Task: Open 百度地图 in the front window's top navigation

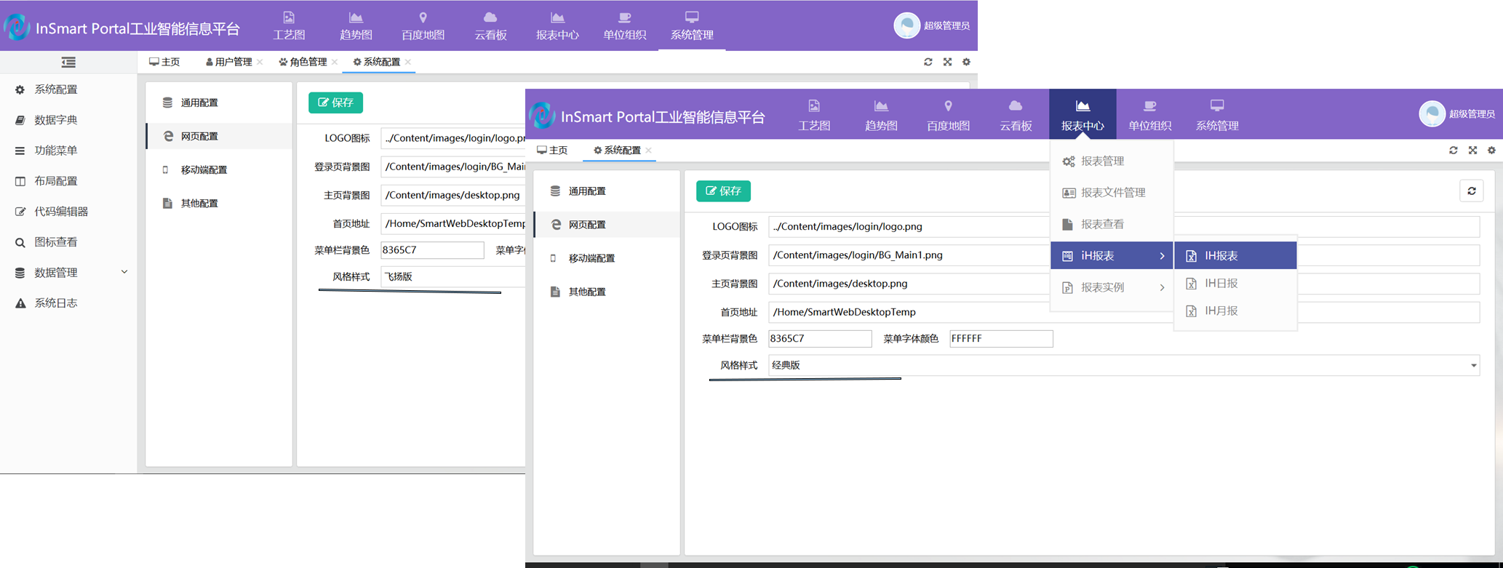Action: (x=948, y=116)
